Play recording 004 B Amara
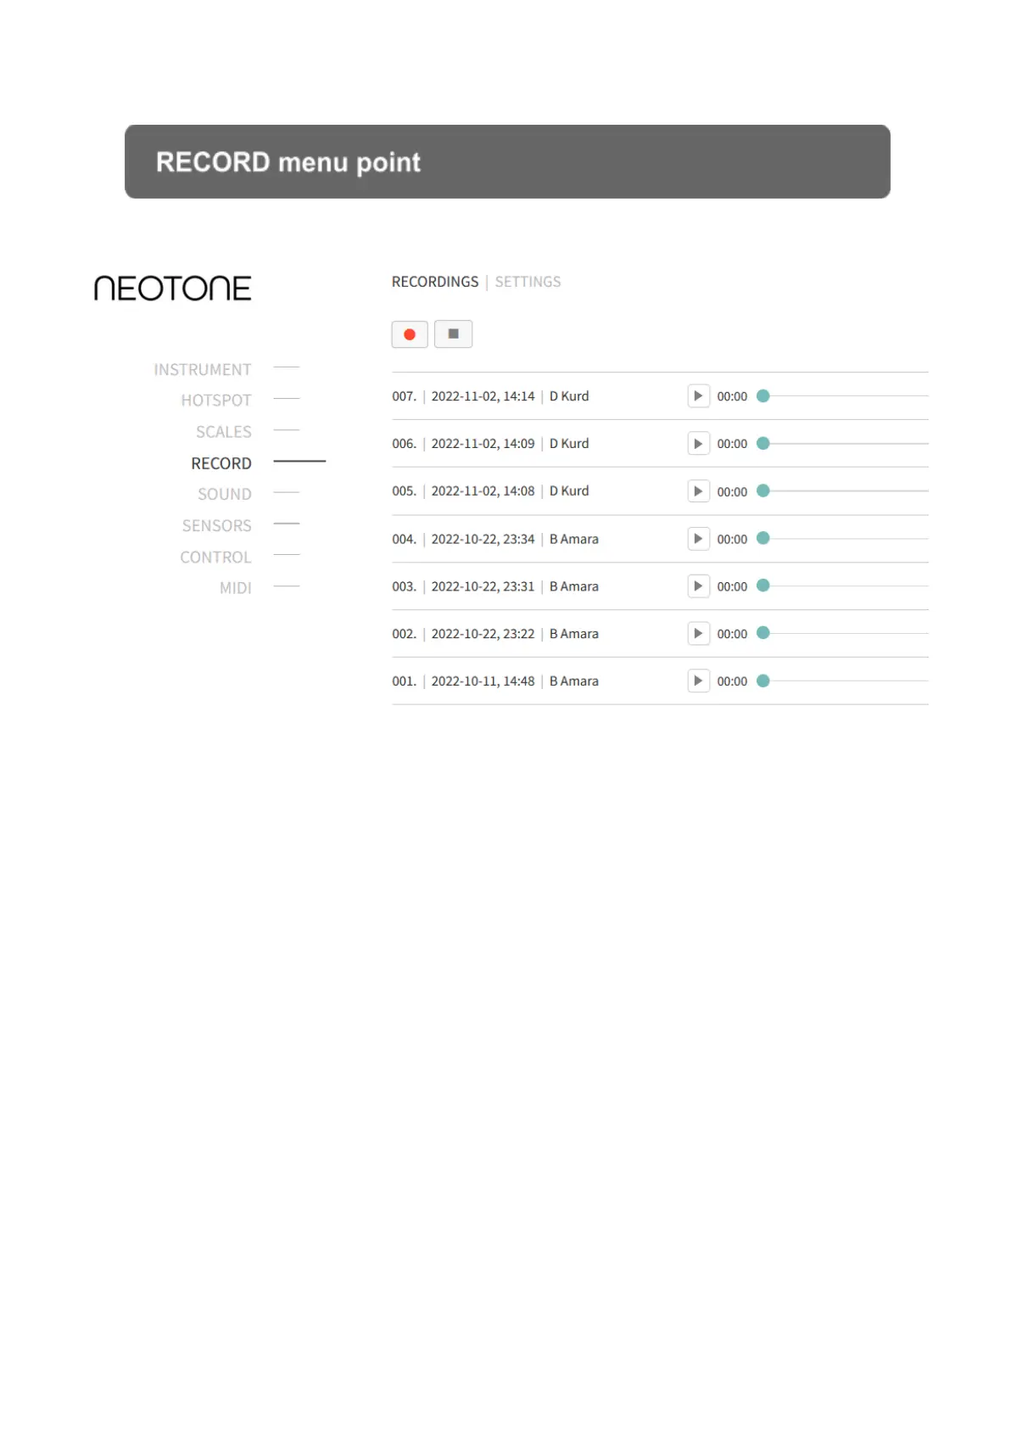Image resolution: width=1011 pixels, height=1429 pixels. [698, 539]
